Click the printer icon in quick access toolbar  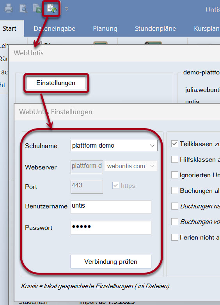tap(8, 8)
